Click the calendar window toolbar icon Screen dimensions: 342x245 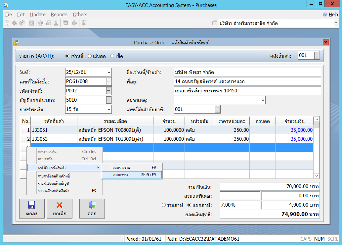pyautogui.click(x=65, y=23)
